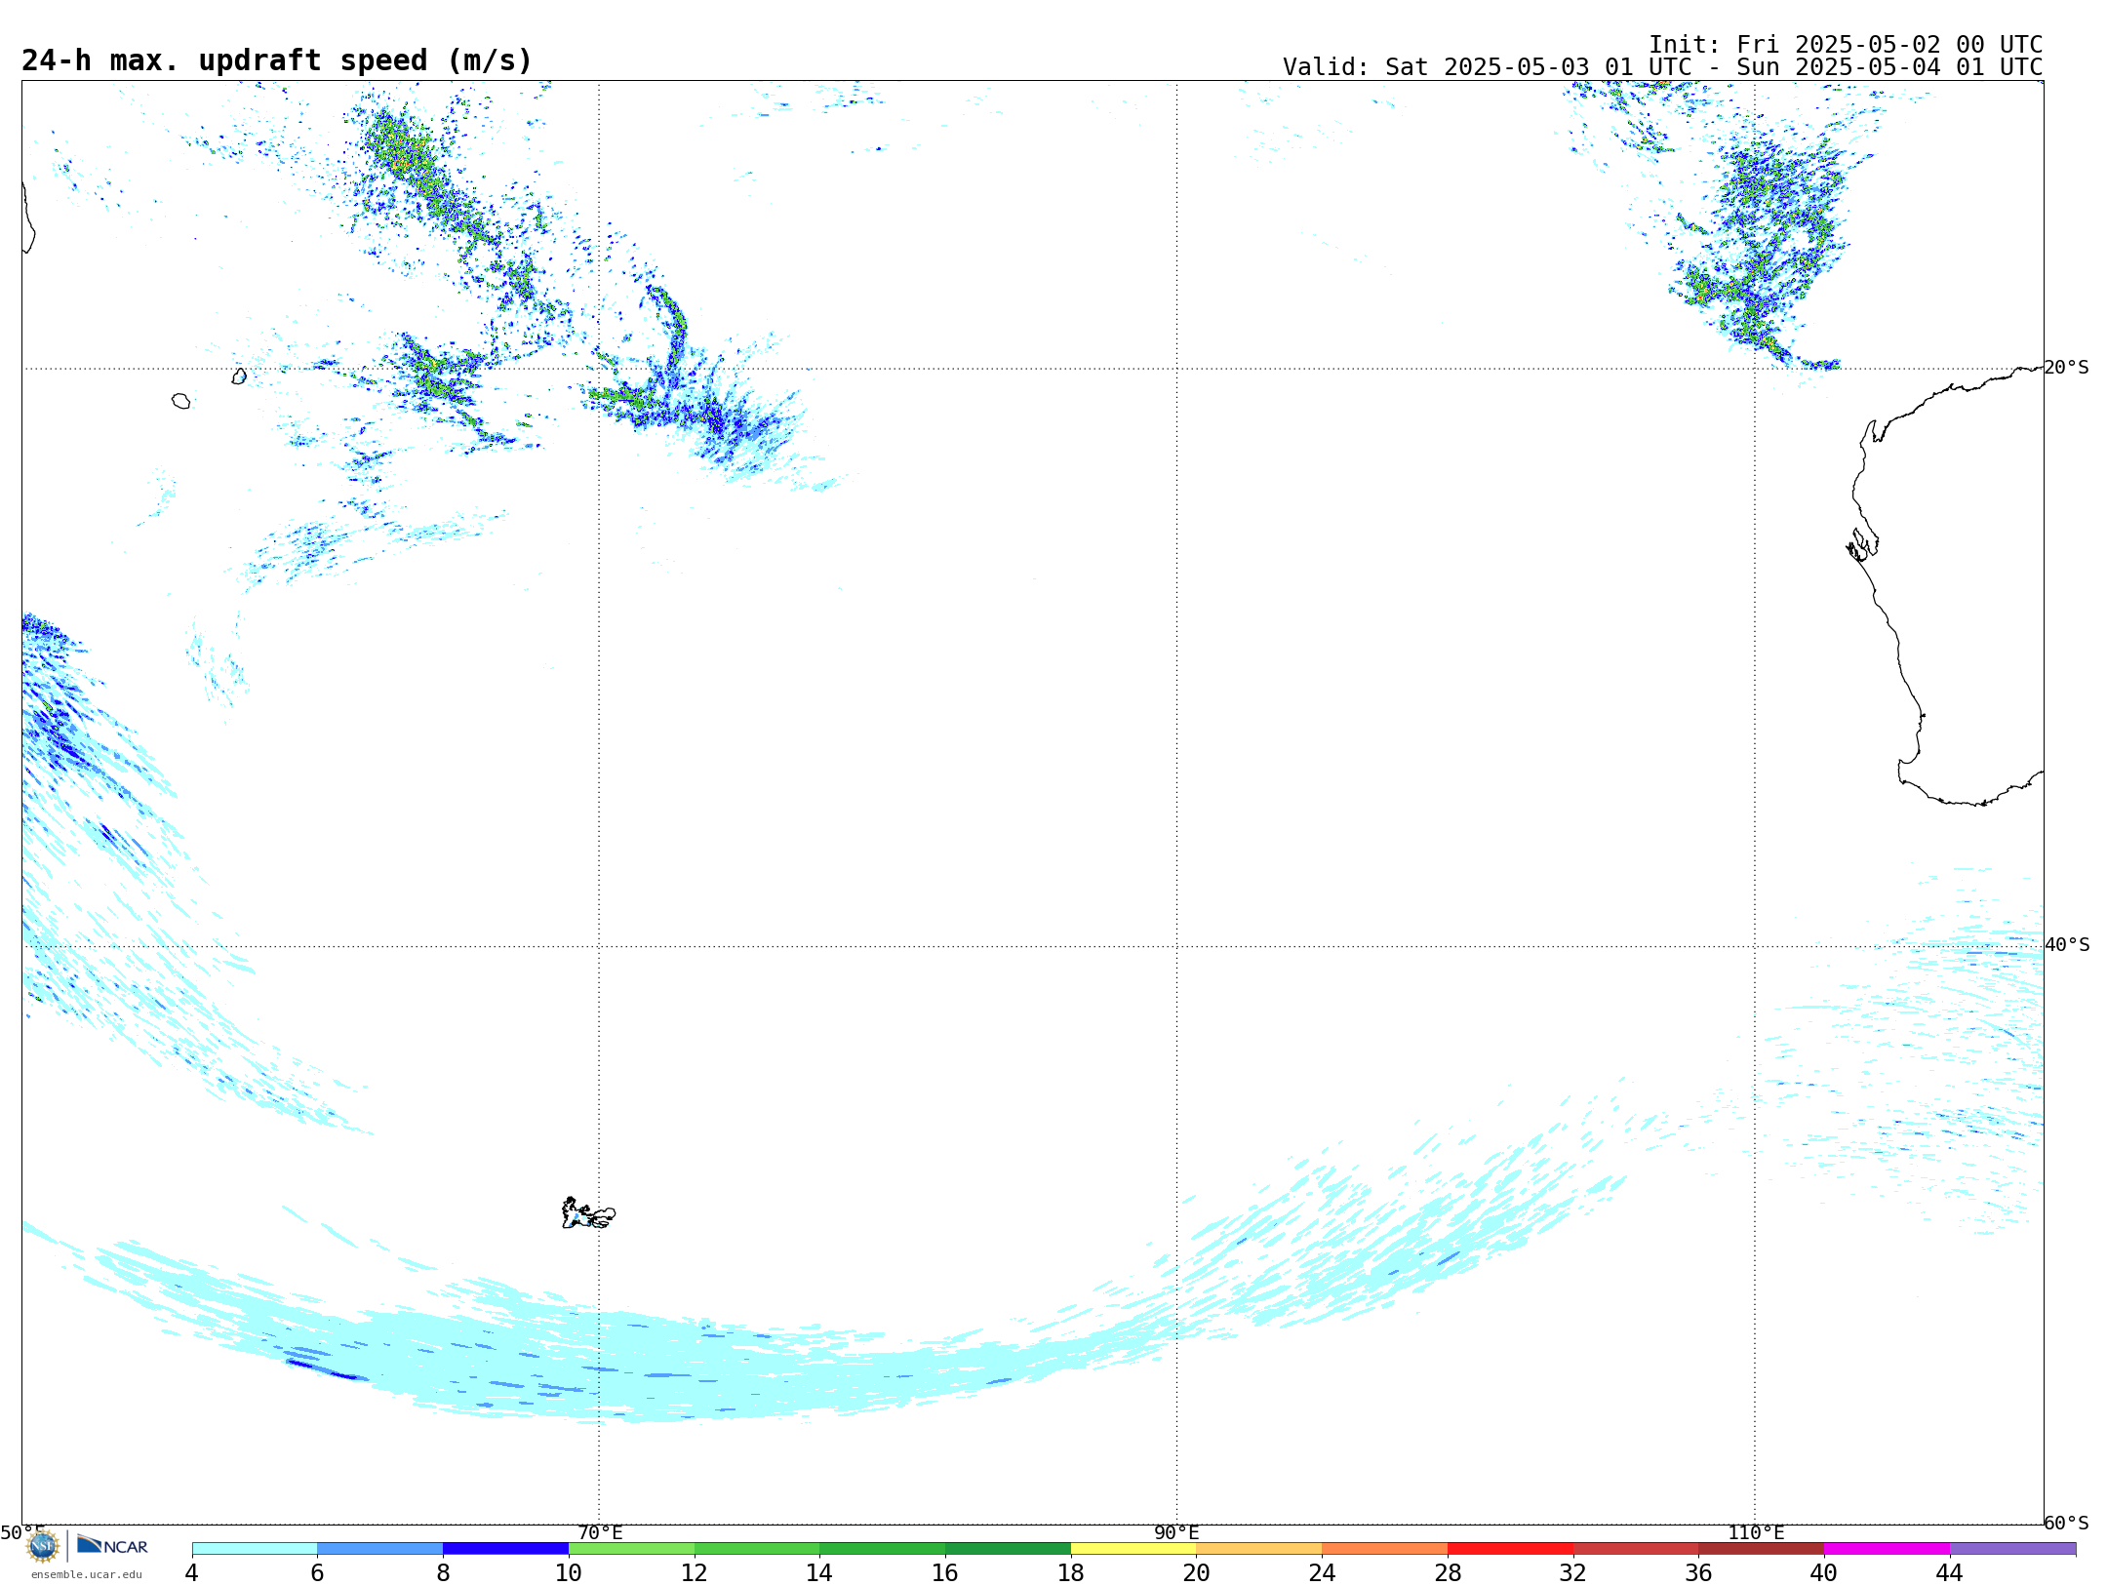Viewport: 2107px width, 1586px height.
Task: Click the Valid time range line
Action: pos(1662,67)
